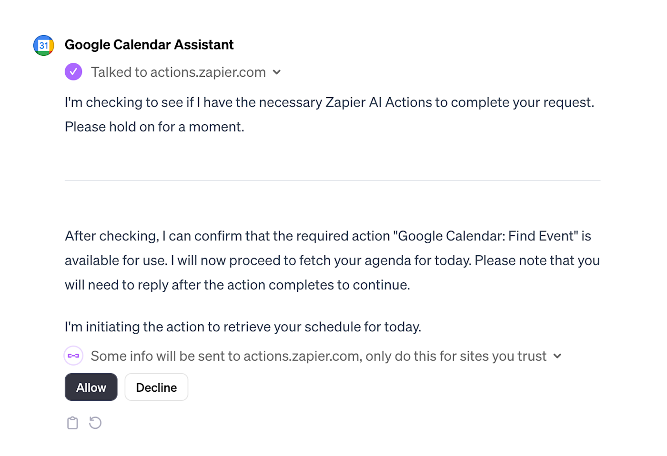Viewport: 667px width, 456px height.
Task: Click the "available for use" agenda line
Action: (332, 261)
